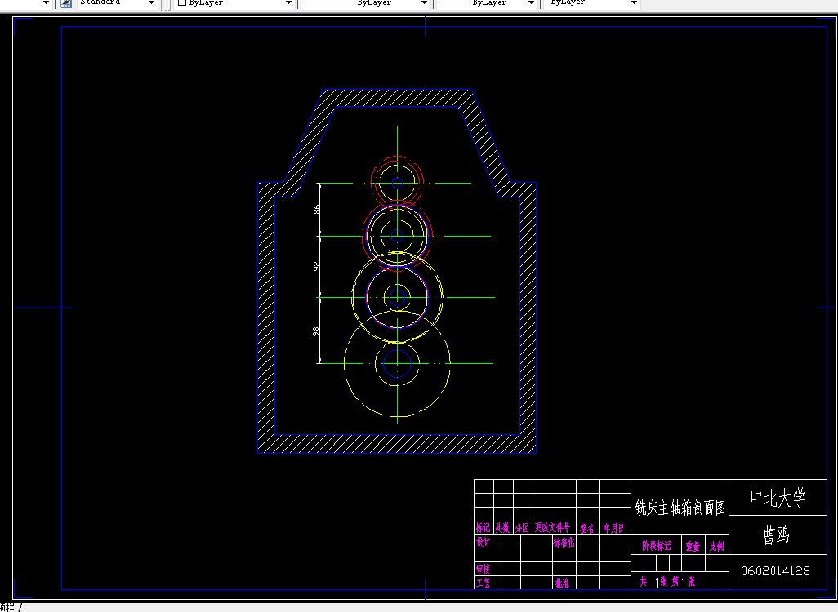The image size is (838, 612).
Task: Open the ByLayer linetype control dropdown
Action: click(x=424, y=2)
